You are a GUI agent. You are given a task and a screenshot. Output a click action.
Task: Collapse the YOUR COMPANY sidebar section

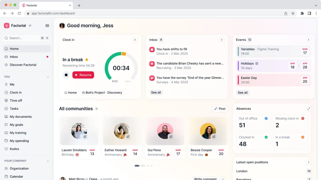pyautogui.click(x=48, y=161)
